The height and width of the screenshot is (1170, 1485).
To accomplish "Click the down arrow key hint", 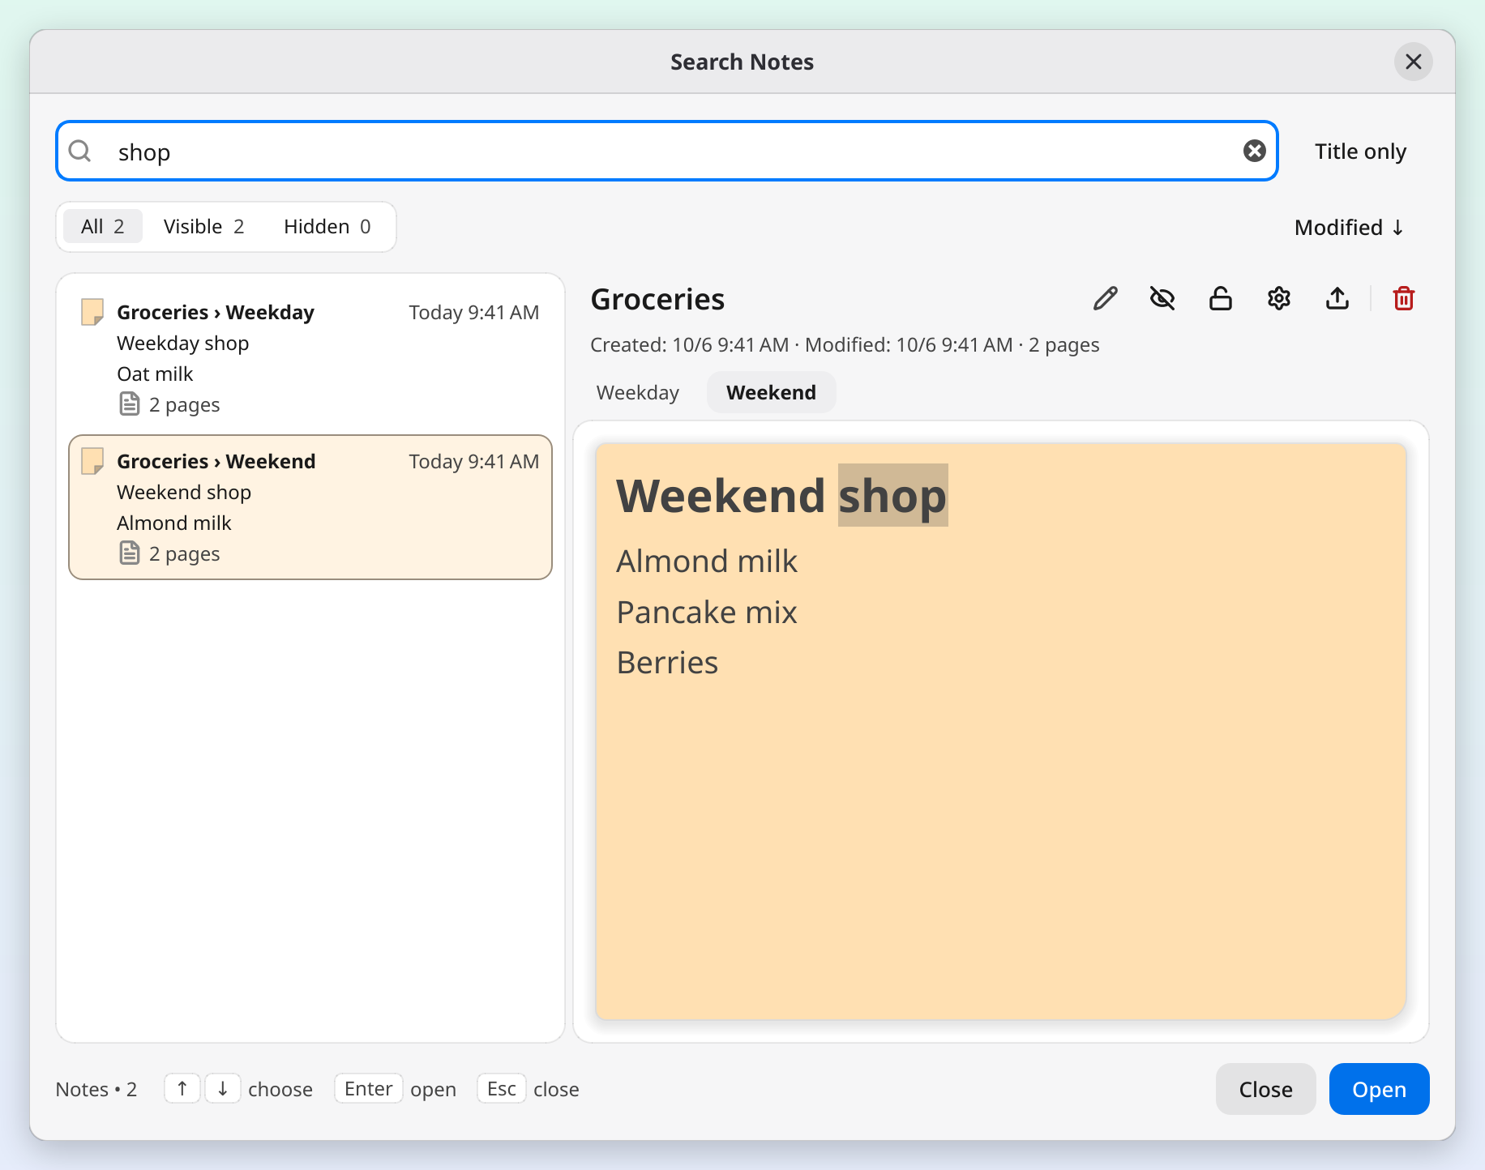I will click(x=222, y=1088).
